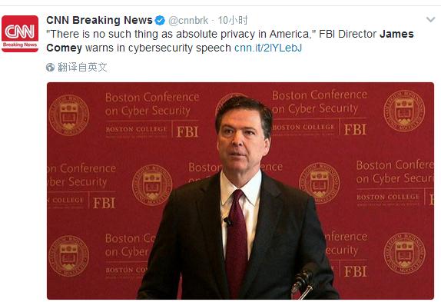Click the blue verified badge
Screen dimensions: 441x302
(x=160, y=20)
